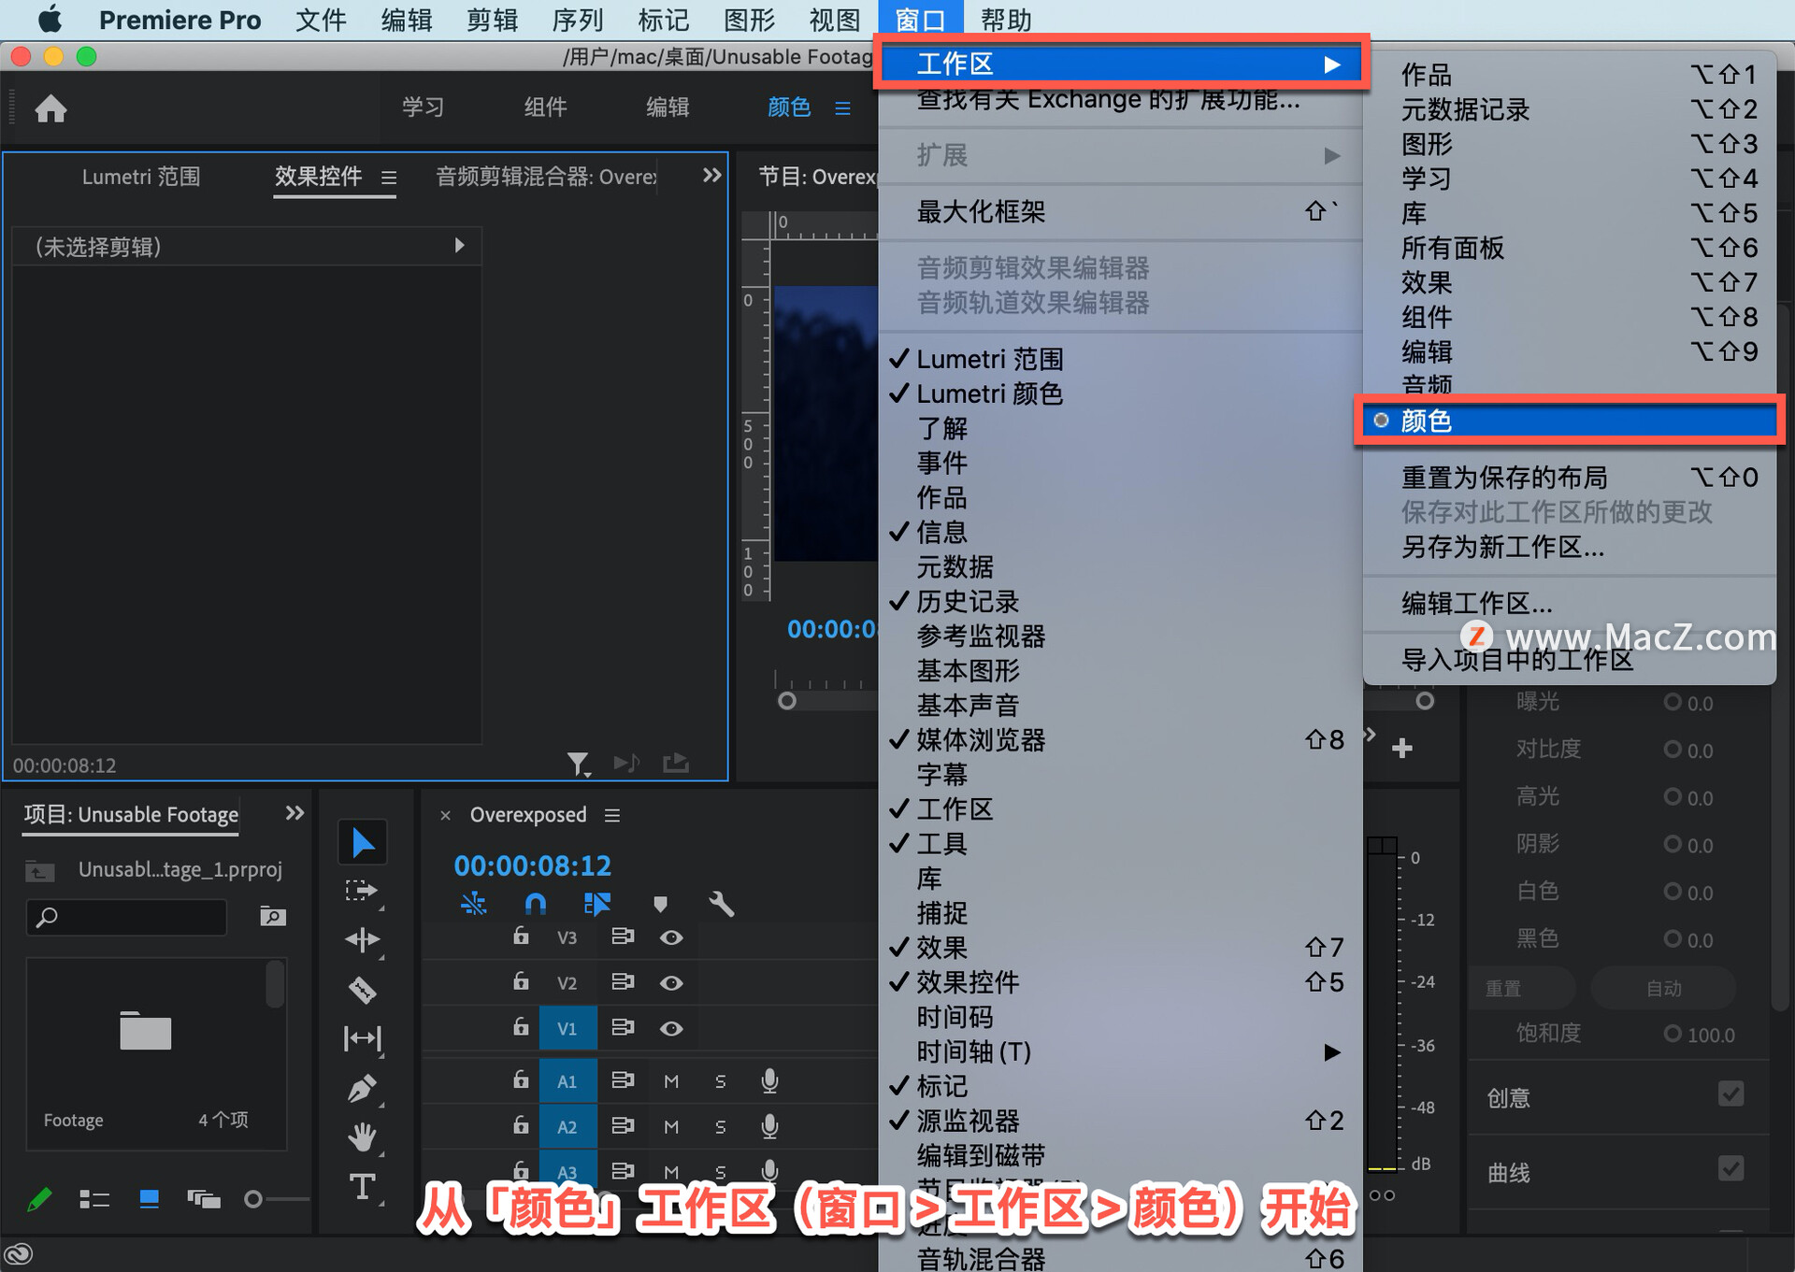Click playback timecode 00:00:08:12 in timeline
The height and width of the screenshot is (1272, 1795).
tap(532, 865)
